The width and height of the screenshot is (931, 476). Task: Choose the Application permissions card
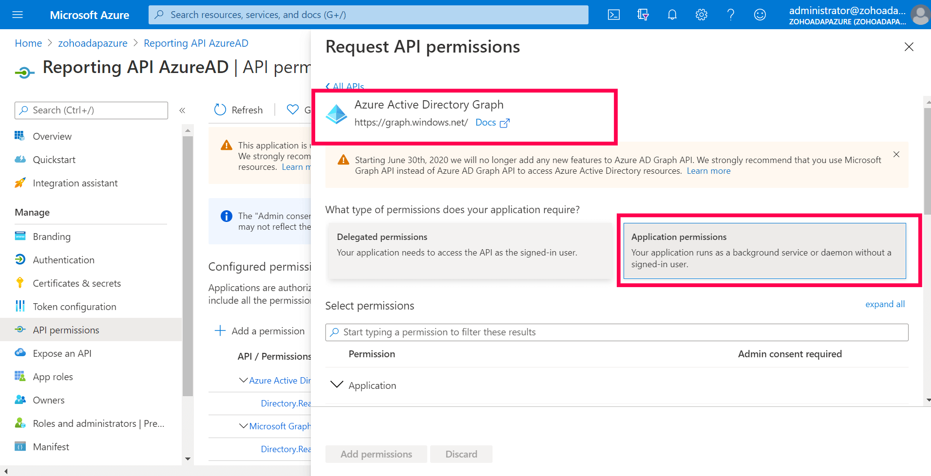[x=764, y=251]
